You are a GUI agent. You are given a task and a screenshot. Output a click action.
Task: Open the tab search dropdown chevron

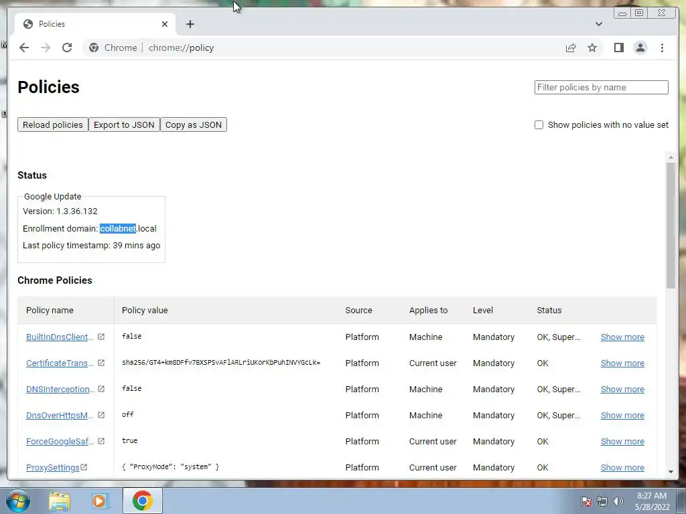(598, 24)
